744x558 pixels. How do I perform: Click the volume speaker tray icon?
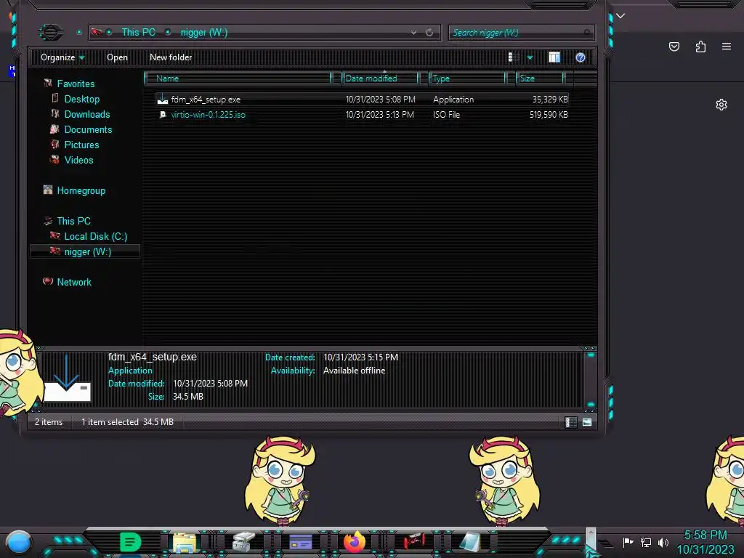[x=663, y=542]
